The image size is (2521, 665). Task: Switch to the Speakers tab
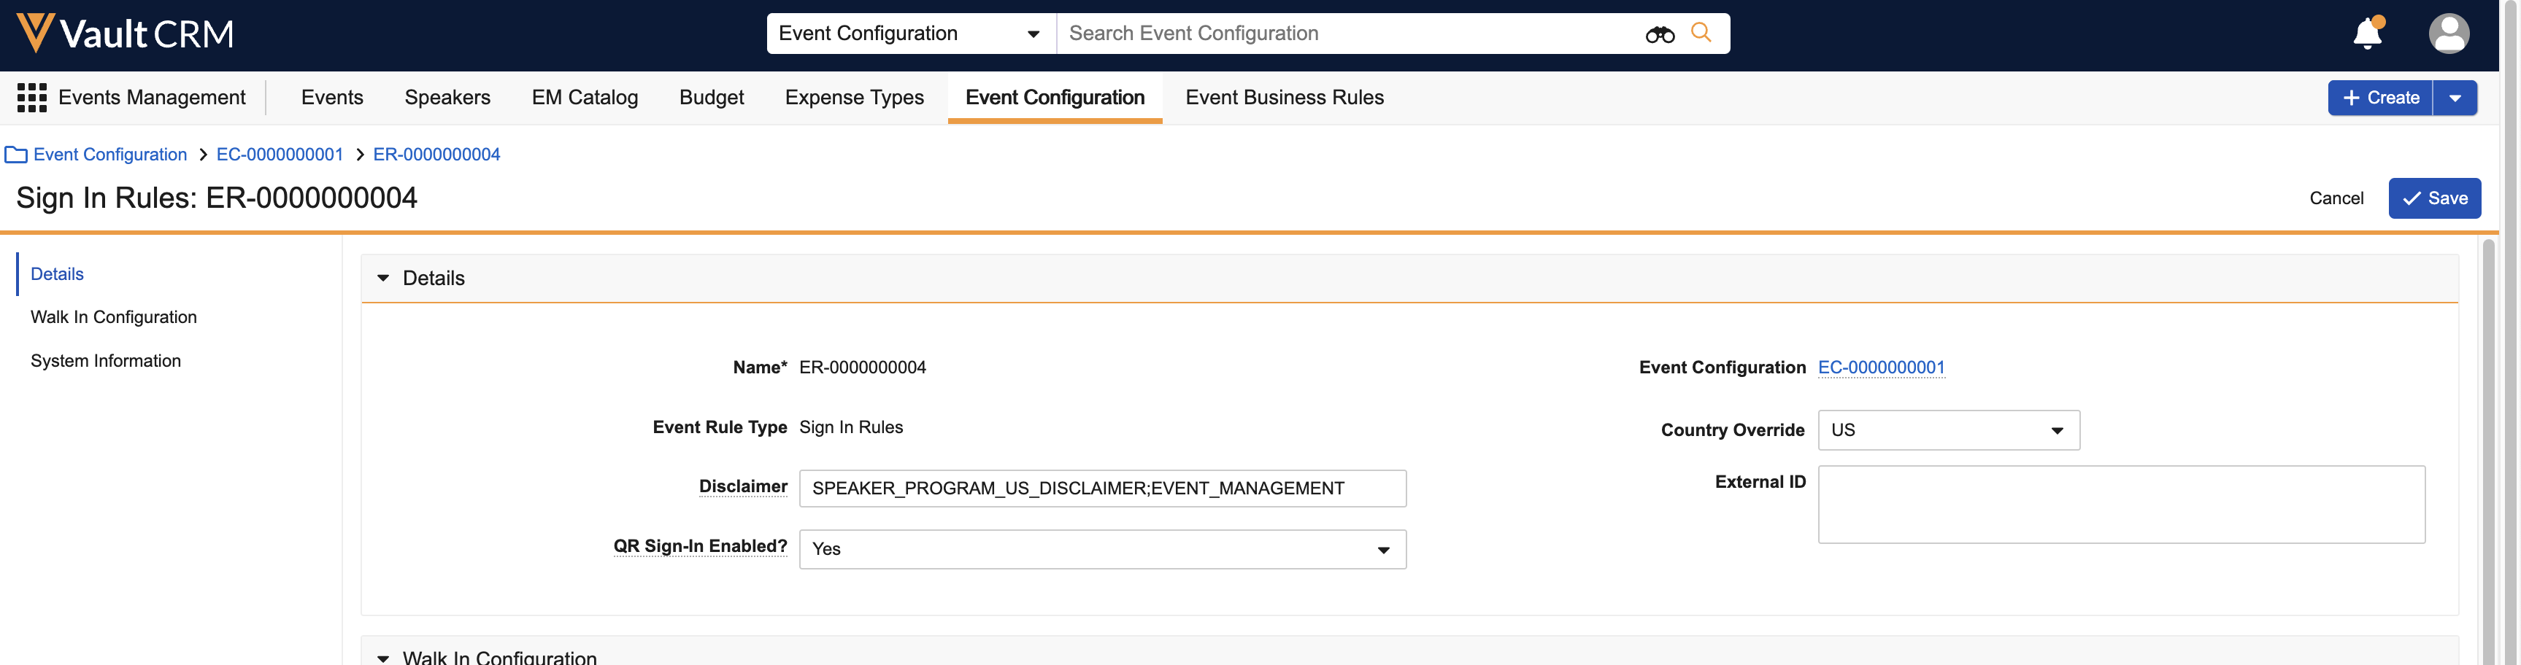(x=447, y=98)
